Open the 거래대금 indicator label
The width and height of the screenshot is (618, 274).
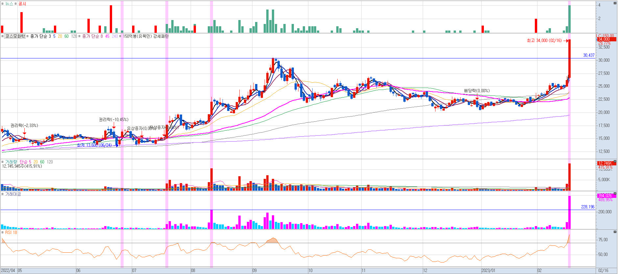(13, 194)
